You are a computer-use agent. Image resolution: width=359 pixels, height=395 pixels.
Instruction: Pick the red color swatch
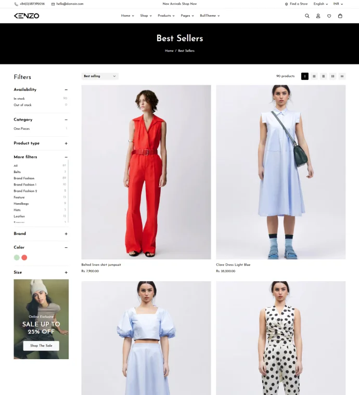point(24,257)
